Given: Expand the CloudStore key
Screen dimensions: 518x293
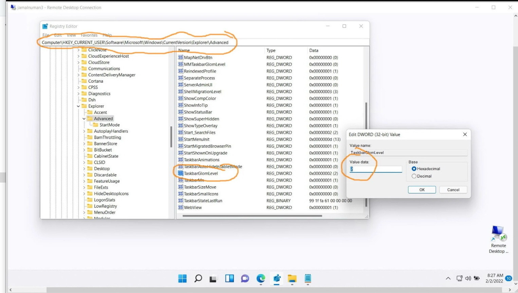Looking at the screenshot, I should [x=78, y=62].
